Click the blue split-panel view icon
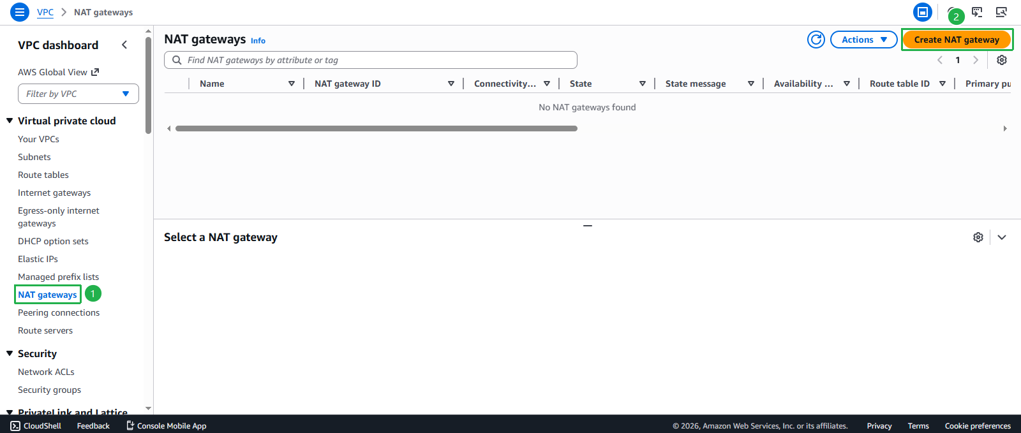The height and width of the screenshot is (433, 1021). [x=923, y=12]
